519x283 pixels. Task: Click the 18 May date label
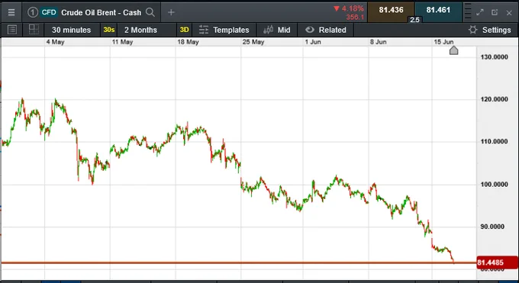pos(188,42)
